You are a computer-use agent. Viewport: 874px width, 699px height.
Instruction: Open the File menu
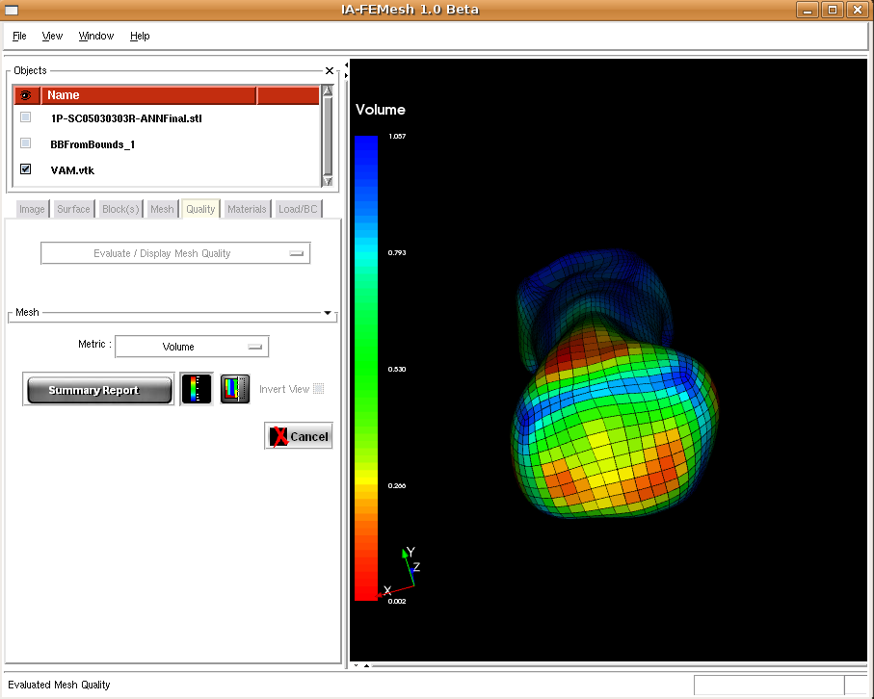pos(19,36)
